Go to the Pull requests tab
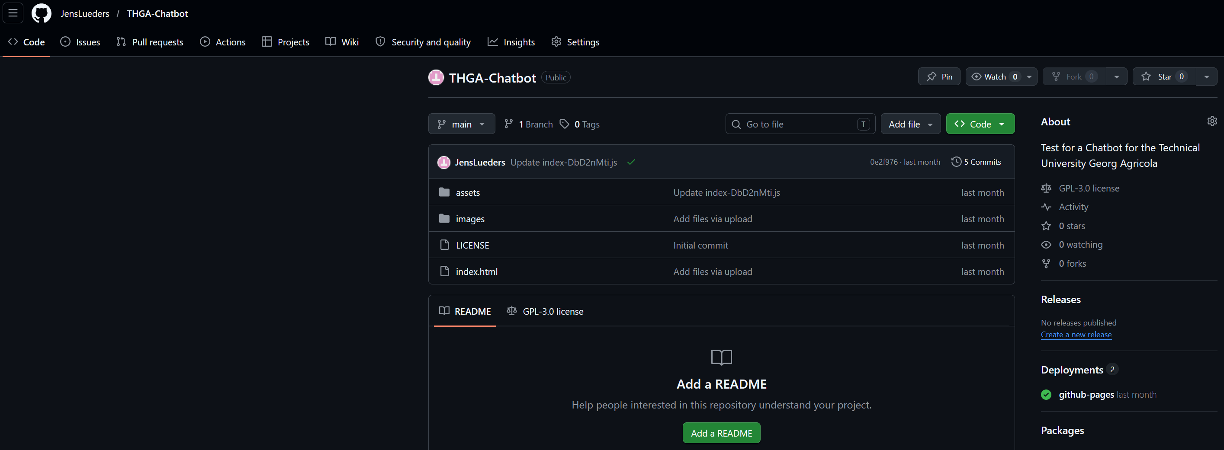 point(150,42)
